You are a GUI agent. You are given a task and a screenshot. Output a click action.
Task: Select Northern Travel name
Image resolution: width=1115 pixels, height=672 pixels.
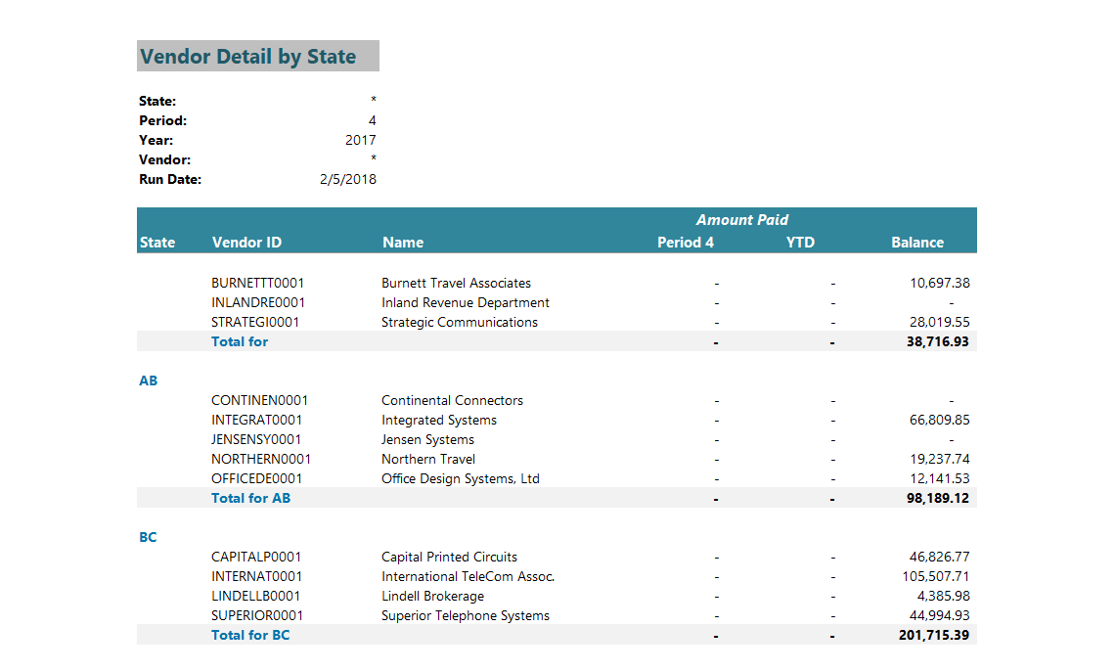[428, 460]
